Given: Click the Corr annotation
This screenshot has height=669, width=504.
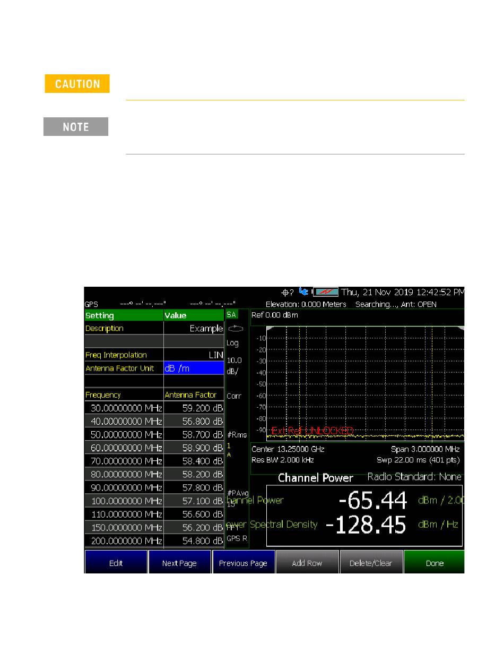Looking at the screenshot, I should pyautogui.click(x=234, y=396).
